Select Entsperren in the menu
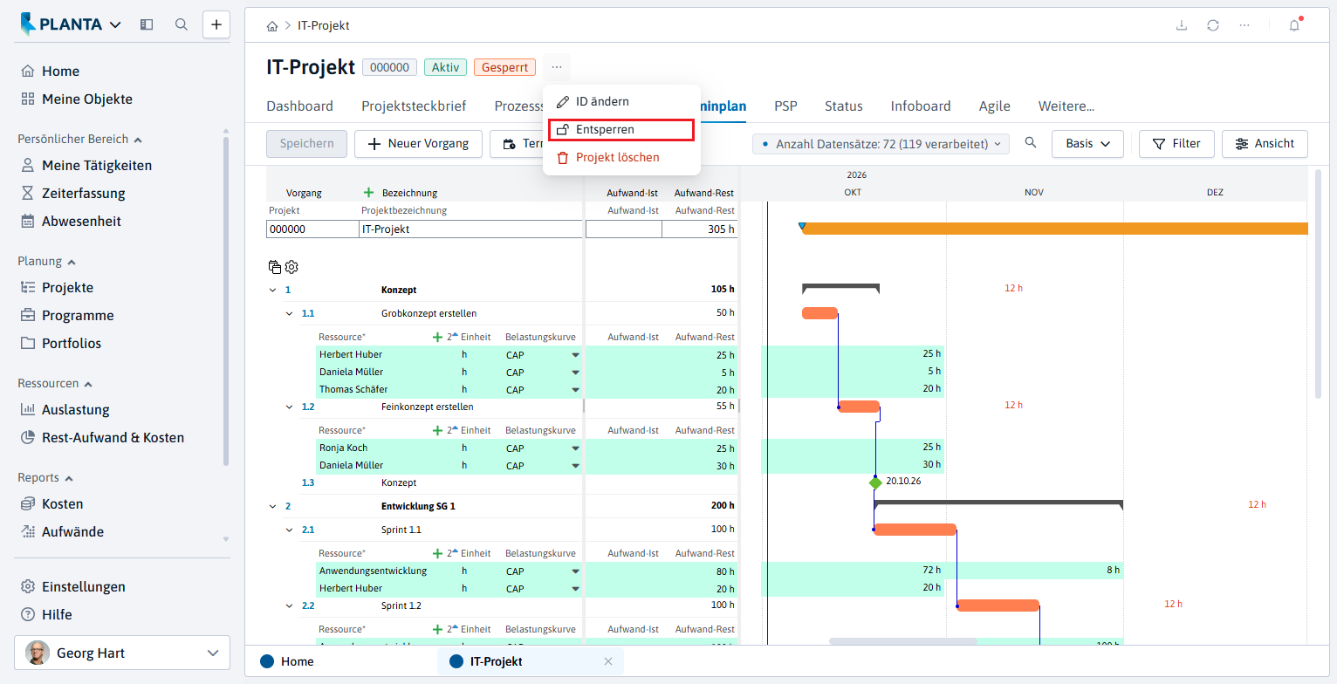This screenshot has height=684, width=1337. (621, 130)
